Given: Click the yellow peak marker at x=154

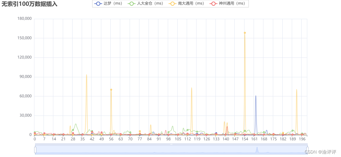Looking at the screenshot, I should [245, 33].
